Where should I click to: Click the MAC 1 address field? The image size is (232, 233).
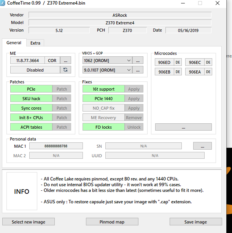56,146
